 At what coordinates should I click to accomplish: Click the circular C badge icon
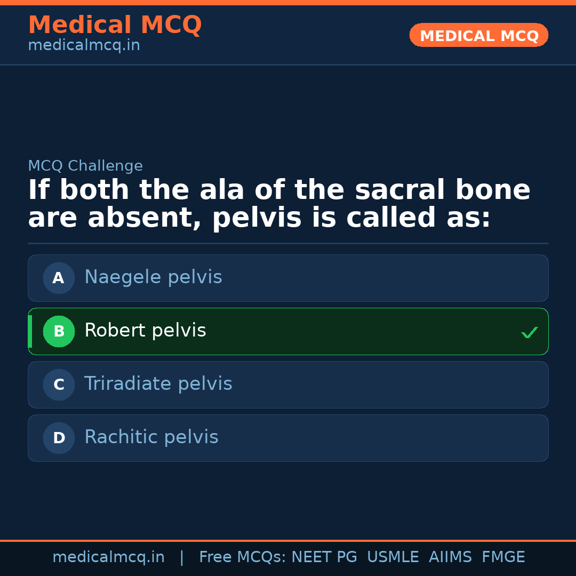point(59,385)
